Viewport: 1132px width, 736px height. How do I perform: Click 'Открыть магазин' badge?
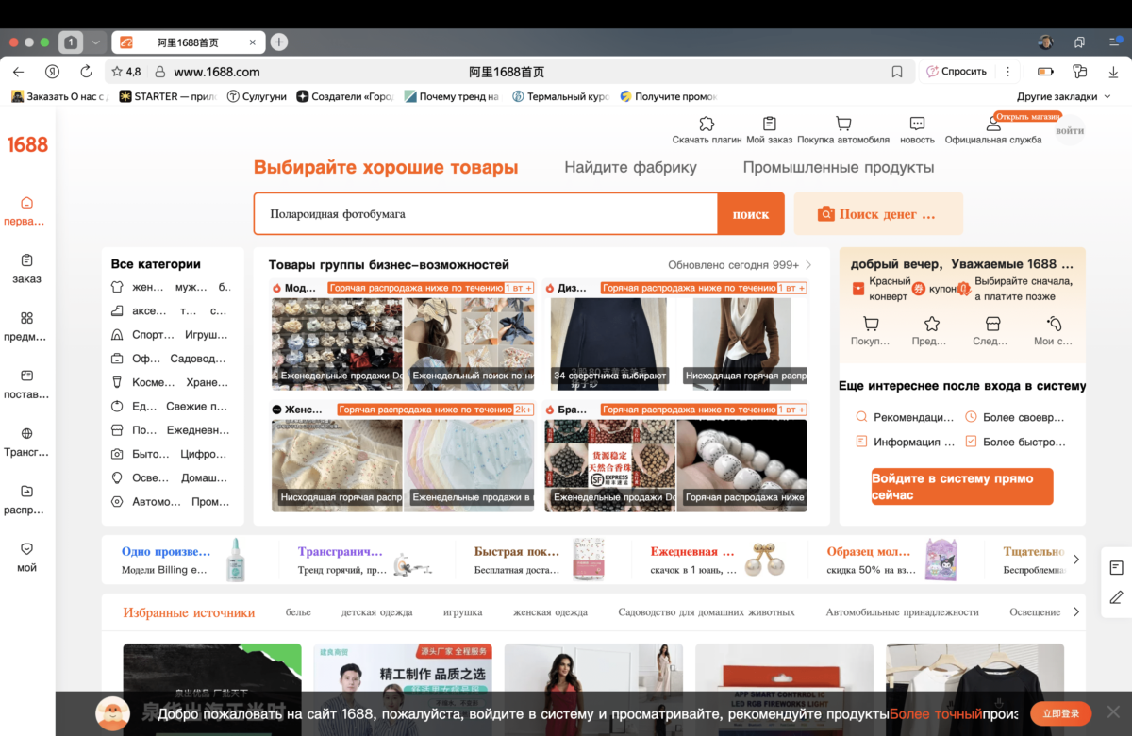click(x=1028, y=117)
